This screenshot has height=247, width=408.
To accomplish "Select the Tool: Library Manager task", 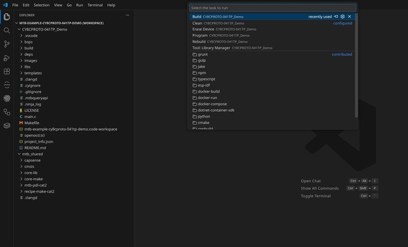I will pyautogui.click(x=272, y=48).
